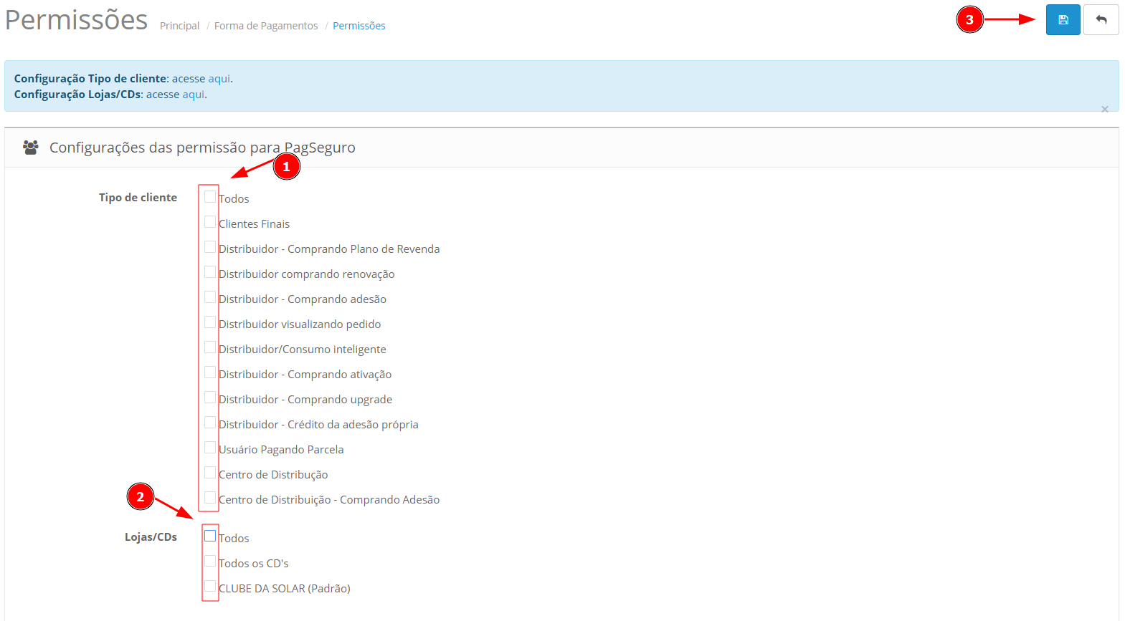This screenshot has height=621, width=1125.
Task: Tick Distribuidor - Comprando Plano de Revenda
Action: tap(210, 247)
